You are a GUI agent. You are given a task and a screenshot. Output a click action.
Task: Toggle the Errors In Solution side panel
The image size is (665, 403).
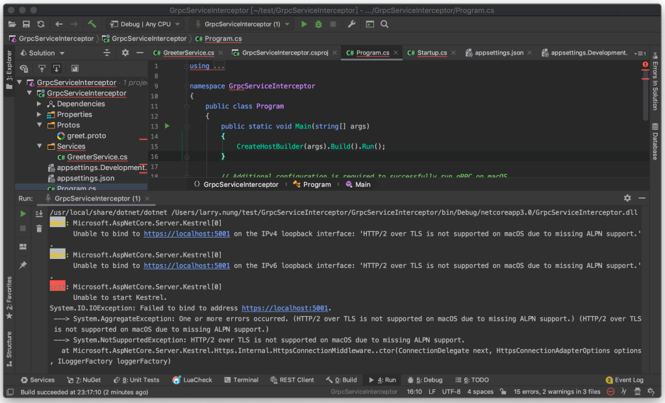coord(655,81)
